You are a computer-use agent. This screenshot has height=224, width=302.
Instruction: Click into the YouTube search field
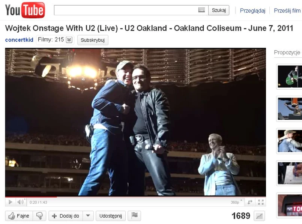[x=126, y=10]
